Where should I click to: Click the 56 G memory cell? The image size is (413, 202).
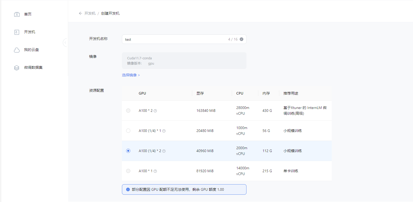pos(266,131)
